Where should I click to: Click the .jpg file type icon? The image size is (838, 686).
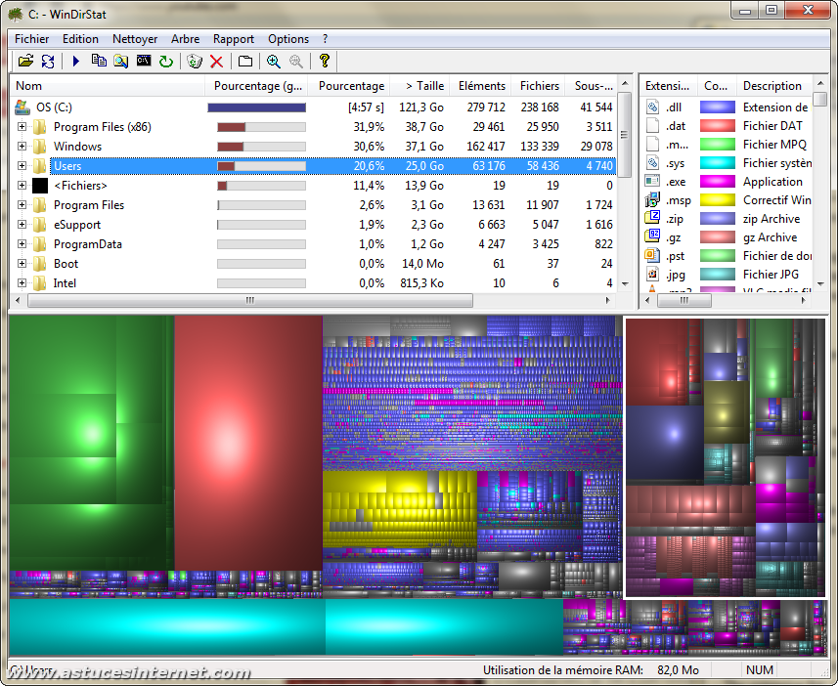coord(652,274)
